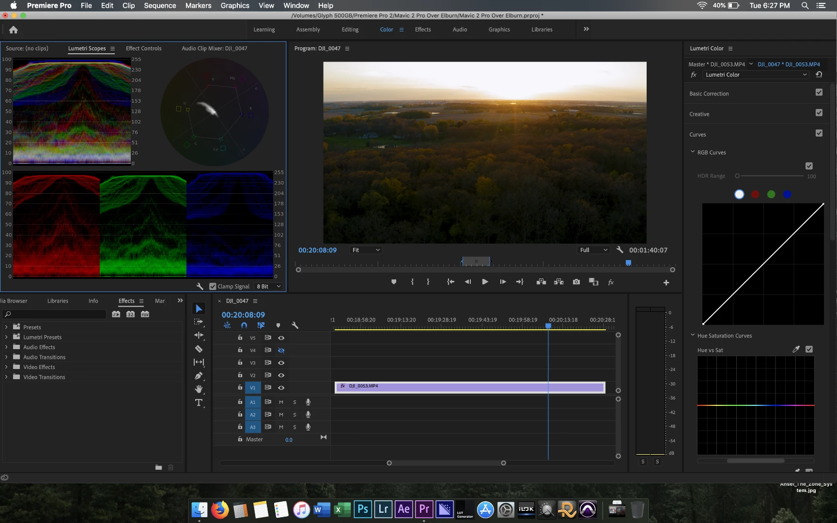
Task: Click the Hue vs Sat eyedropper
Action: [x=796, y=349]
